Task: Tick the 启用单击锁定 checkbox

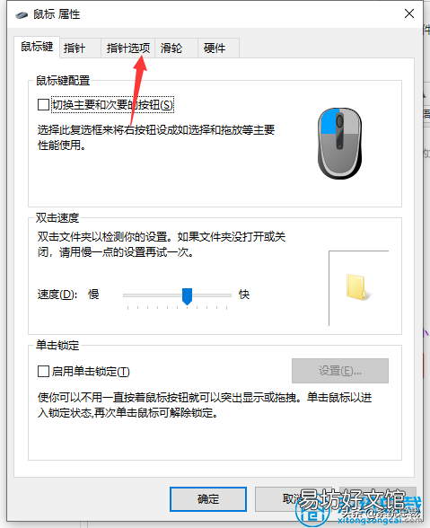Action: [x=43, y=372]
